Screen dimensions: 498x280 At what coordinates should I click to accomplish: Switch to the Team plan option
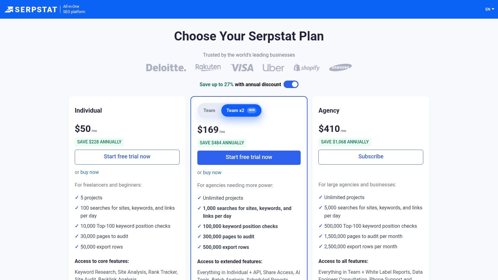tap(209, 110)
